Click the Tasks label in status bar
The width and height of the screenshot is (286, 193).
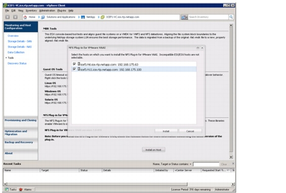[13, 190]
